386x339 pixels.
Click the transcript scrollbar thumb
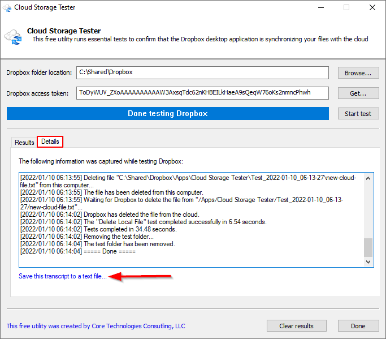coord(368,247)
